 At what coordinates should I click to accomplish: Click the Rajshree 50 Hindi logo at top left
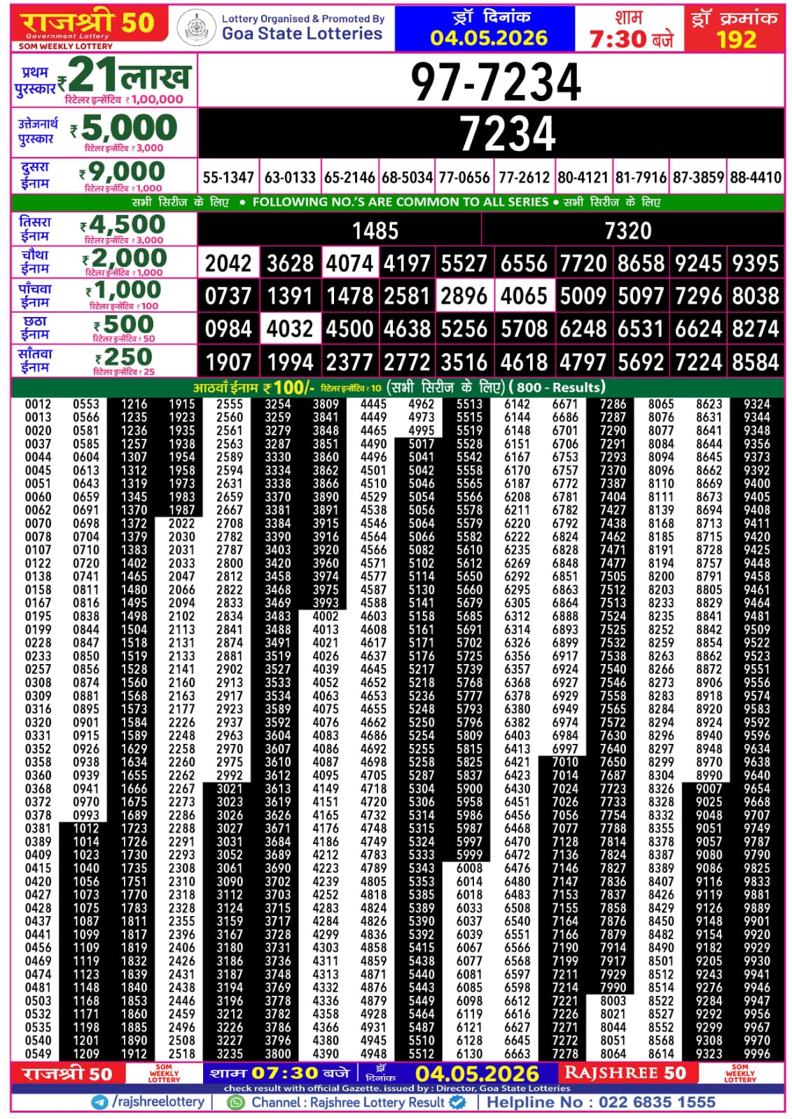tap(89, 23)
